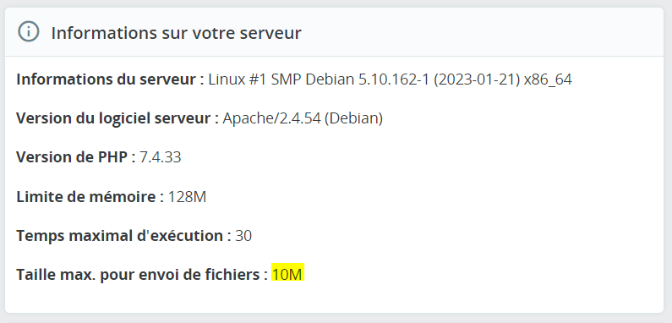Viewport: 672px width, 323px height.
Task: Click the 'Version de PHP :' label
Action: 76,157
